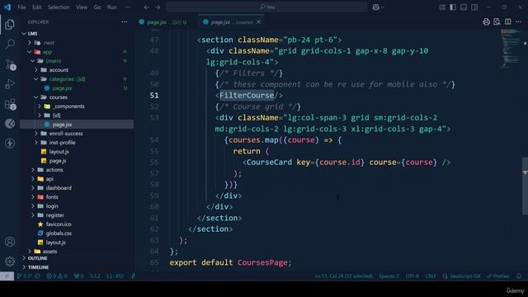Viewport: 528px width, 297px height.
Task: Open the Run menu
Action: pyautogui.click(x=112, y=7)
